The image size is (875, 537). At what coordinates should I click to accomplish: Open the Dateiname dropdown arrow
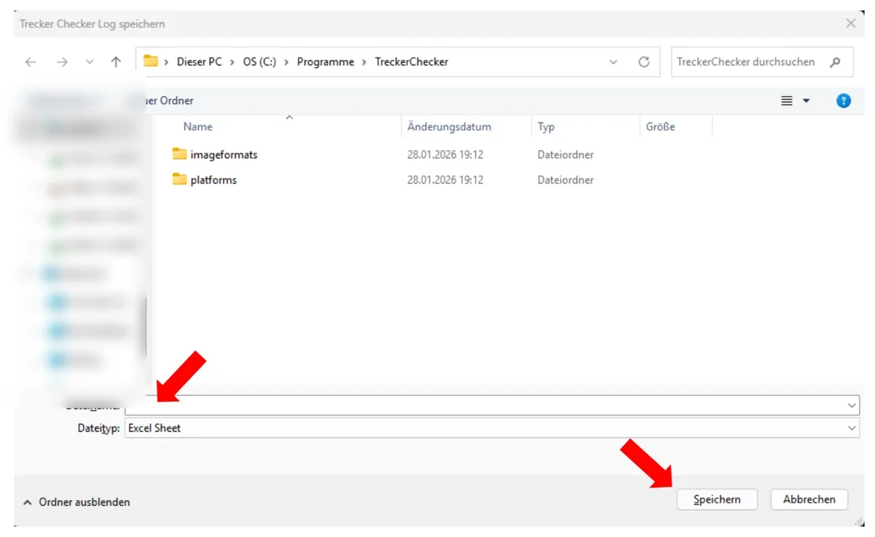pyautogui.click(x=852, y=405)
